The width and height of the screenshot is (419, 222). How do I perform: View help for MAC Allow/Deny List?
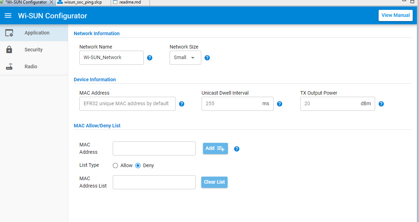pyautogui.click(x=236, y=149)
